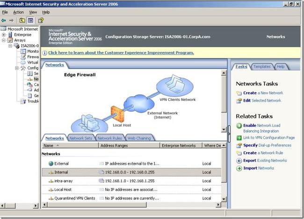Switch to the Web Chaining tab

[x=139, y=138]
